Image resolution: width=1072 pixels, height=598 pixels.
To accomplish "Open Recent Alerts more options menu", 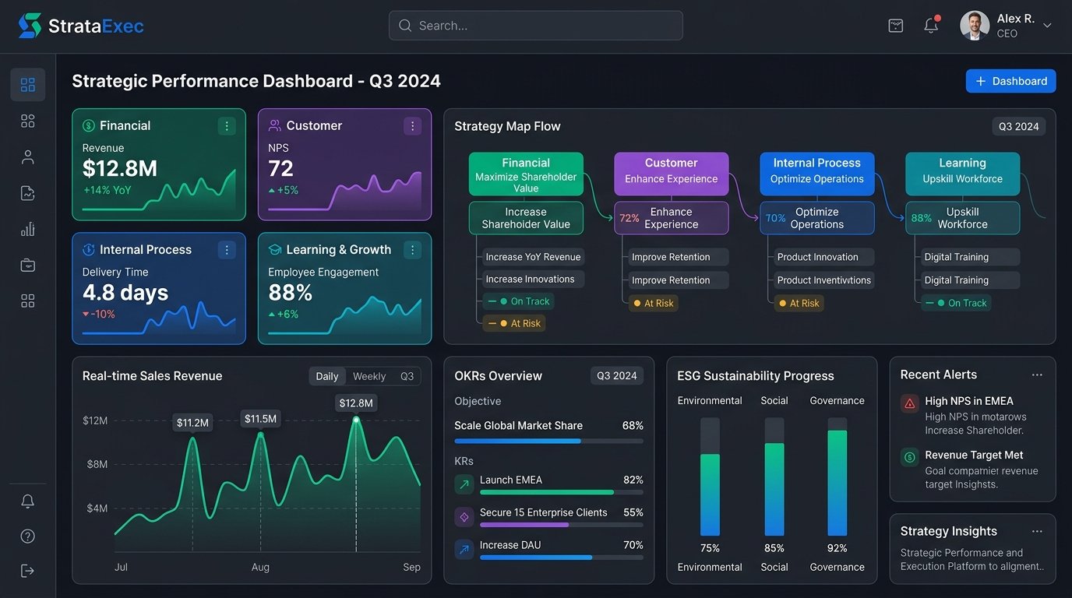I will 1037,375.
